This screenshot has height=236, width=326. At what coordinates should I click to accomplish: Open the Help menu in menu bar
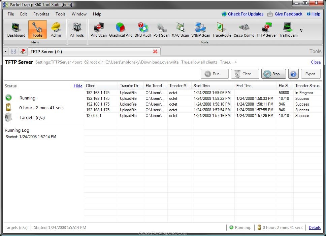click(97, 14)
